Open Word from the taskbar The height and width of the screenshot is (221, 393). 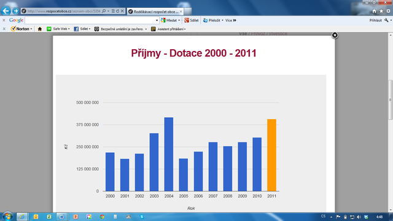point(61,217)
